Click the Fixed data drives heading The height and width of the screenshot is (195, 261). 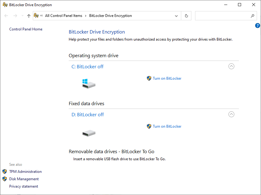click(86, 104)
